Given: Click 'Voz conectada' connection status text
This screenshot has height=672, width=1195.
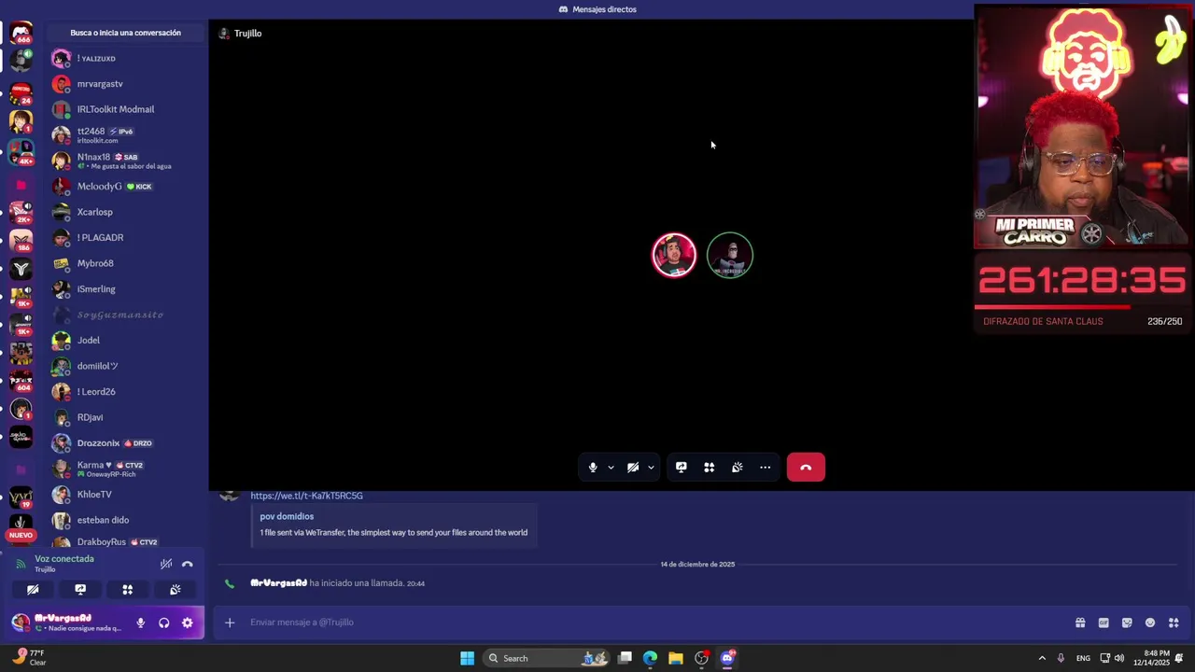Looking at the screenshot, I should (x=64, y=559).
